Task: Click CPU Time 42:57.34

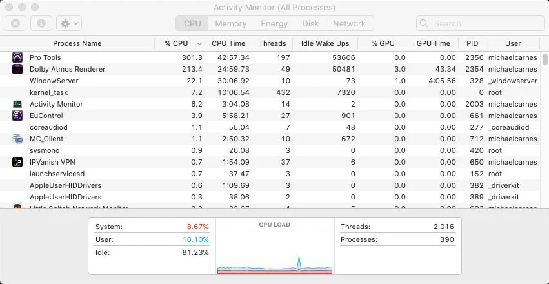Action: click(233, 57)
